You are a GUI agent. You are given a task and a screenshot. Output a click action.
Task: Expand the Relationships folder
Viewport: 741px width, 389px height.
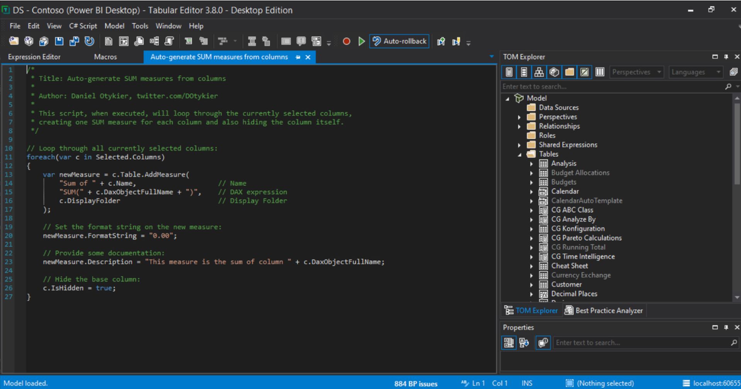tap(519, 126)
